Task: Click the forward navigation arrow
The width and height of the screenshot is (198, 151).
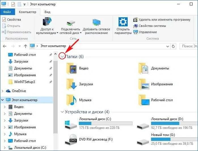Action: pos(13,46)
